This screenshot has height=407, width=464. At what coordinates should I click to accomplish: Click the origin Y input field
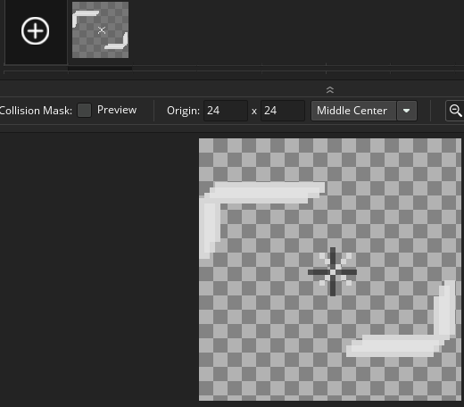pyautogui.click(x=283, y=111)
